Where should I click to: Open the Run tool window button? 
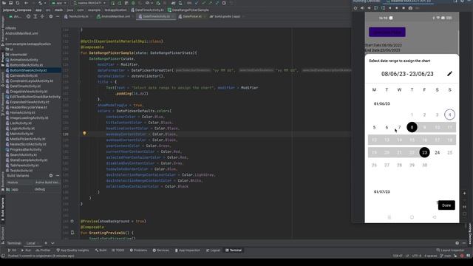tap(26, 250)
